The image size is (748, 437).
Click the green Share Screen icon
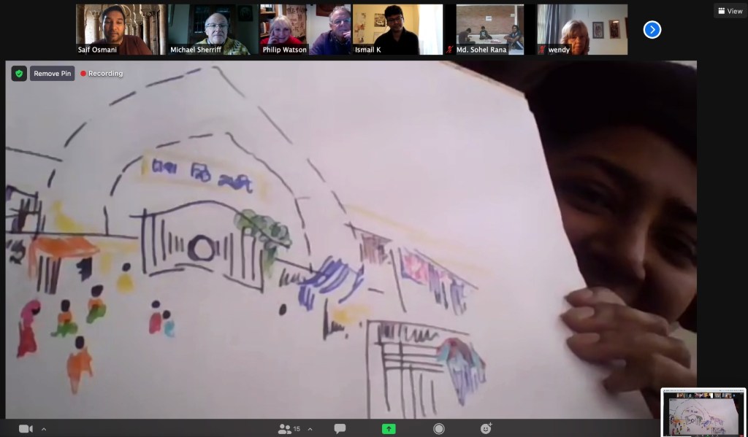tap(389, 429)
